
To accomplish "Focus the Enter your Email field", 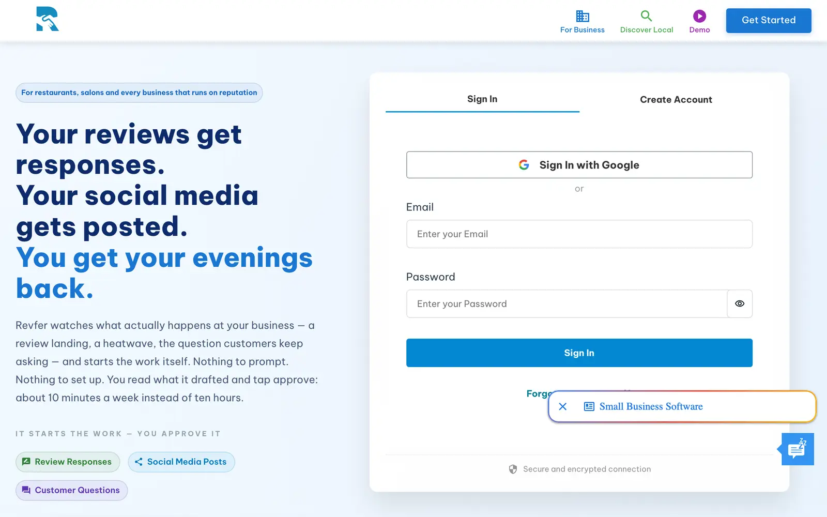I will click(x=579, y=234).
